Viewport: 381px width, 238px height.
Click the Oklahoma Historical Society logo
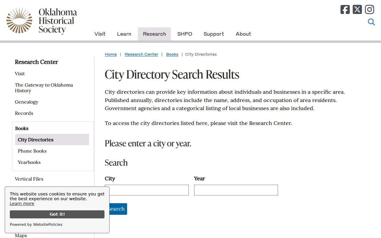(42, 21)
